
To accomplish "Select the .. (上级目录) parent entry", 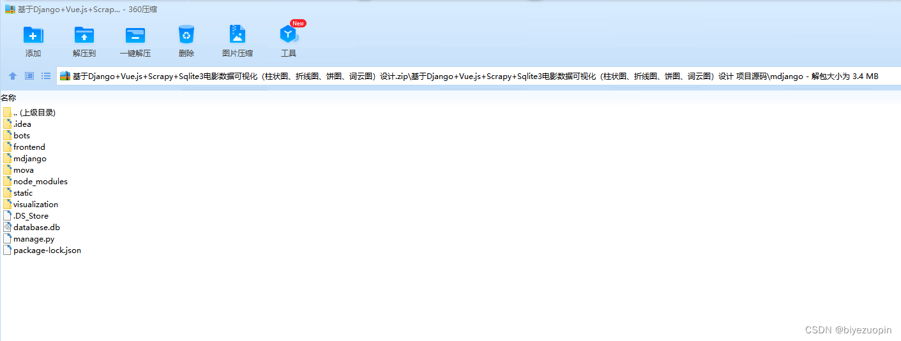I will (29, 112).
